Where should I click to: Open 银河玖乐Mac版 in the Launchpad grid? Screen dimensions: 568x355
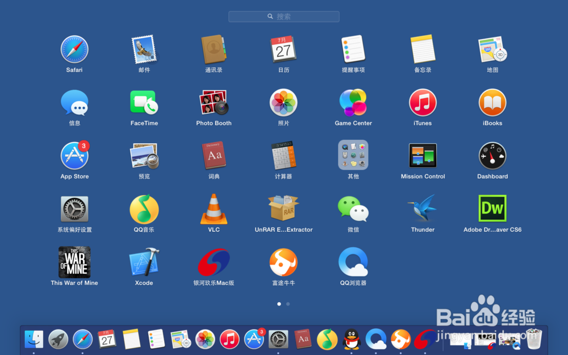point(214,262)
